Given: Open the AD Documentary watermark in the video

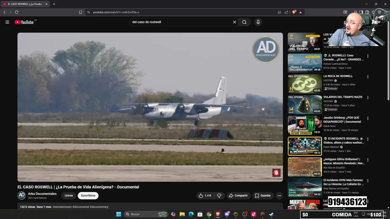Looking at the screenshot, I should [266, 49].
